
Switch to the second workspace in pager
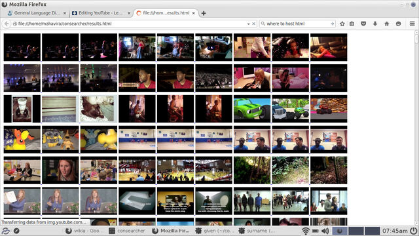pyautogui.click(x=356, y=231)
